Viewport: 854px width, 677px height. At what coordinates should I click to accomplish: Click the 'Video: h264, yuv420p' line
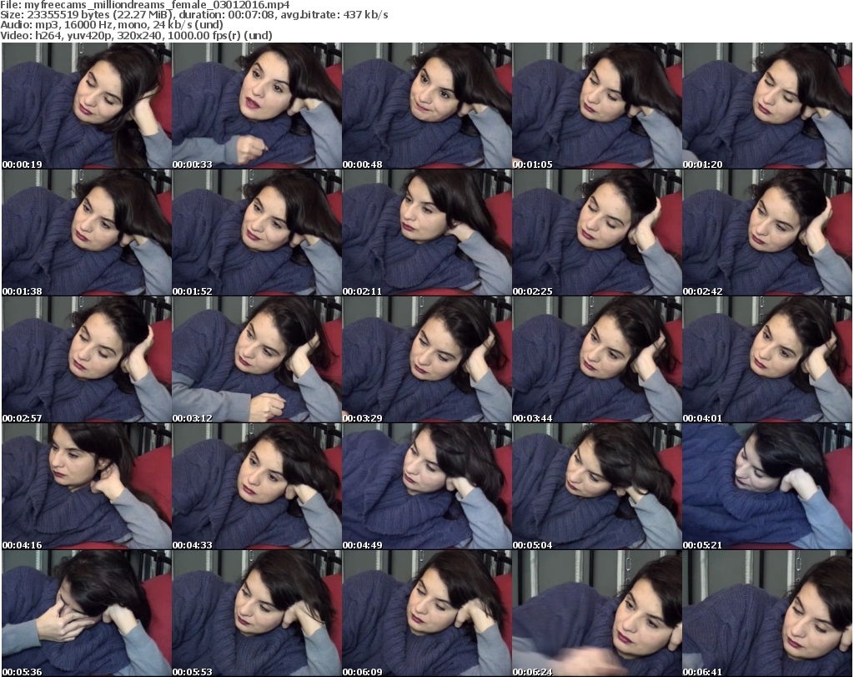(x=136, y=35)
